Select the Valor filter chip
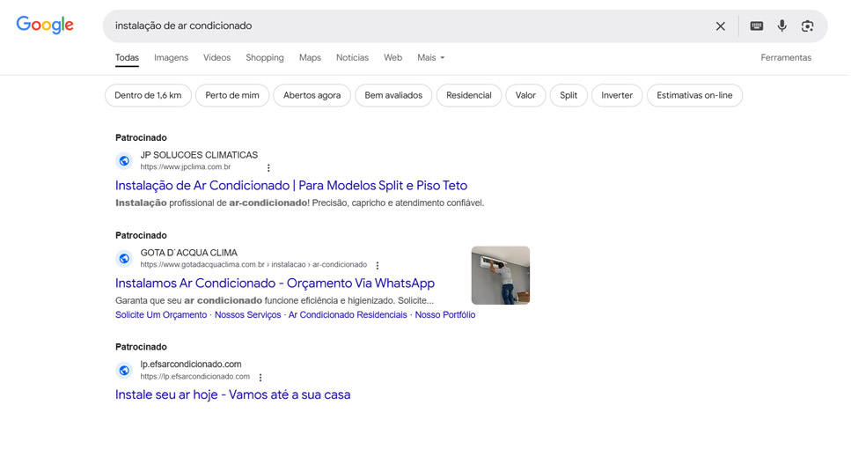 click(525, 95)
